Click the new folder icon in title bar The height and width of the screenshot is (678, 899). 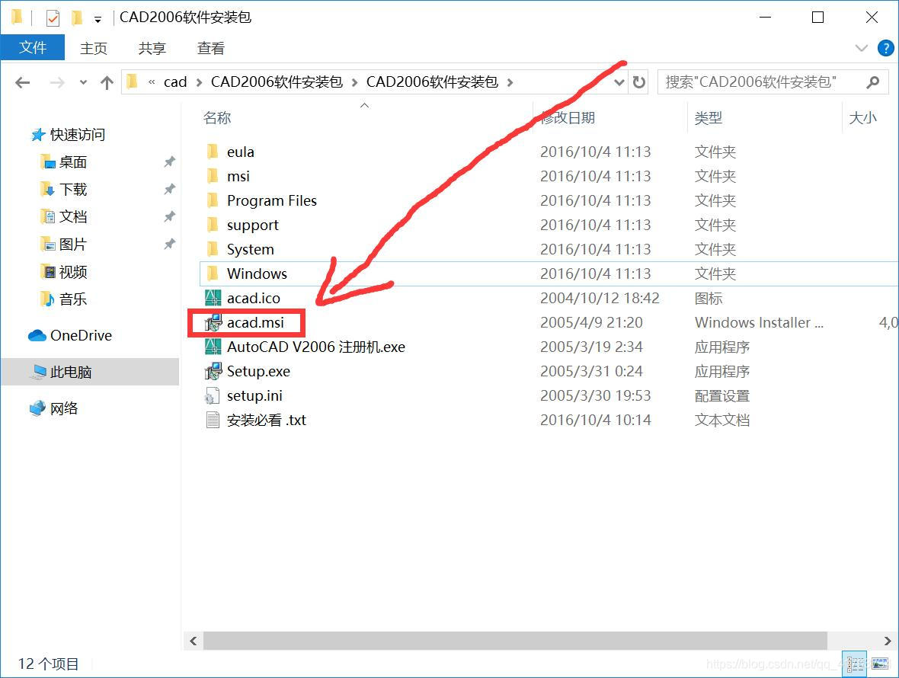point(76,18)
